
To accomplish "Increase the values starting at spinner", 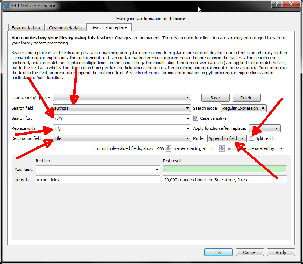I will pos(222,147).
